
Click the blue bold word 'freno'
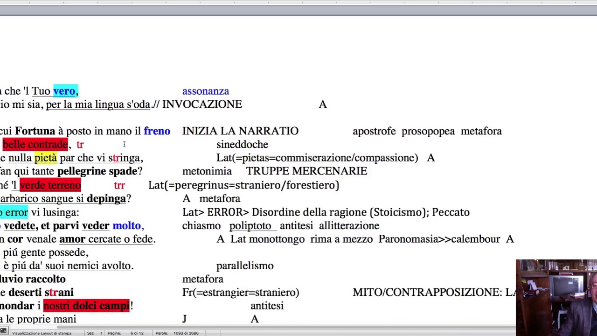[x=157, y=131]
